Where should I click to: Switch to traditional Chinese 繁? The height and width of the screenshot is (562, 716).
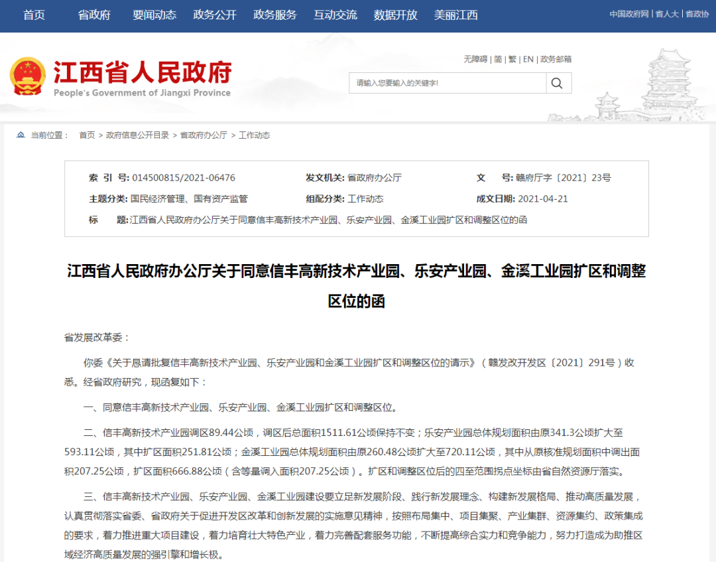[x=512, y=60]
